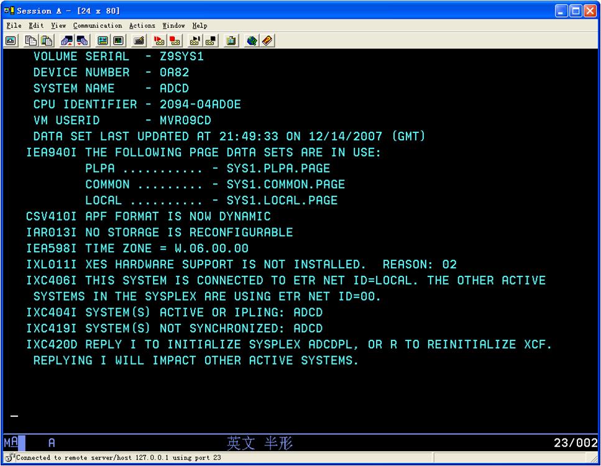Open the View menu
This screenshot has width=601, height=466.
click(x=58, y=25)
